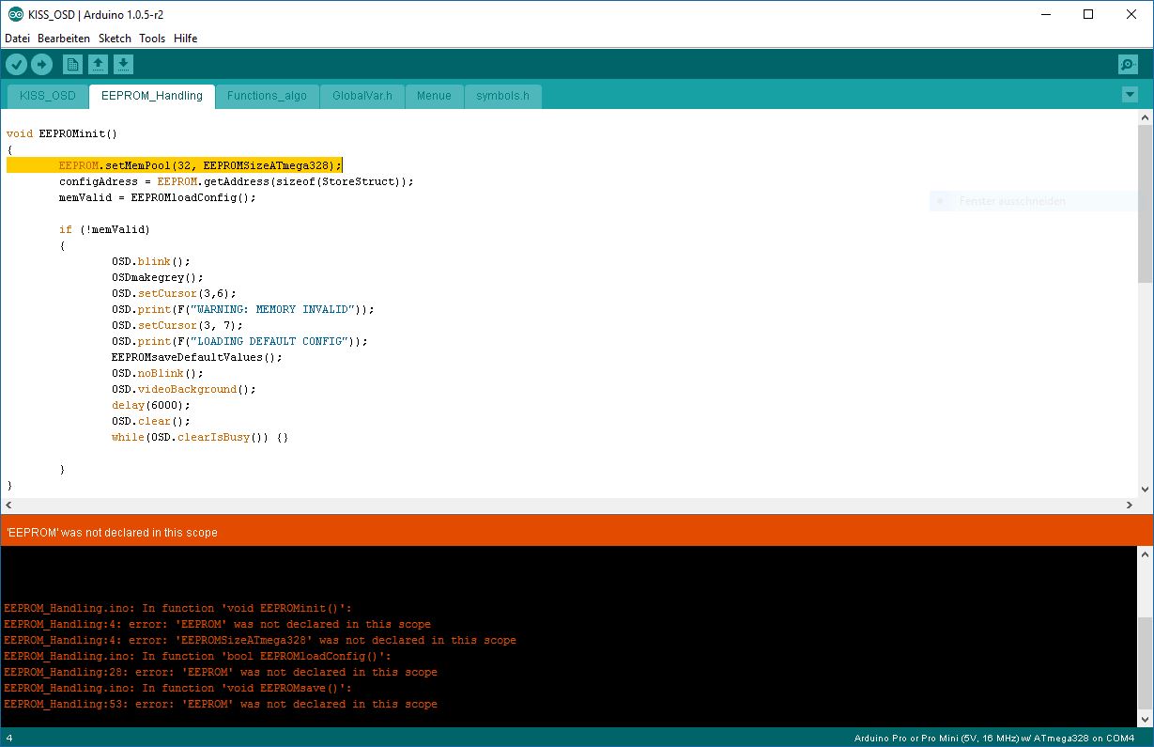Open the Sketch menu
Image resolution: width=1154 pixels, height=747 pixels.
pos(115,39)
